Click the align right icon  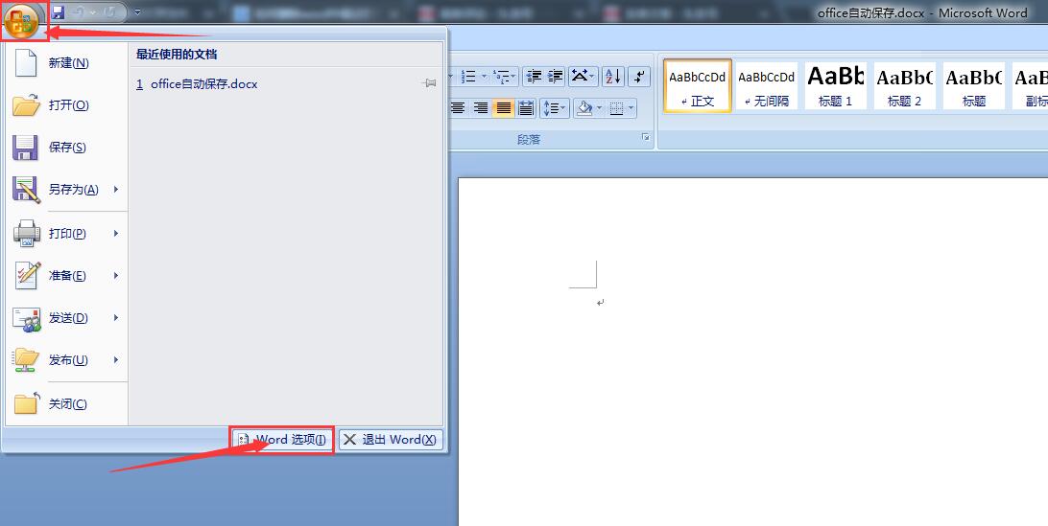click(481, 108)
